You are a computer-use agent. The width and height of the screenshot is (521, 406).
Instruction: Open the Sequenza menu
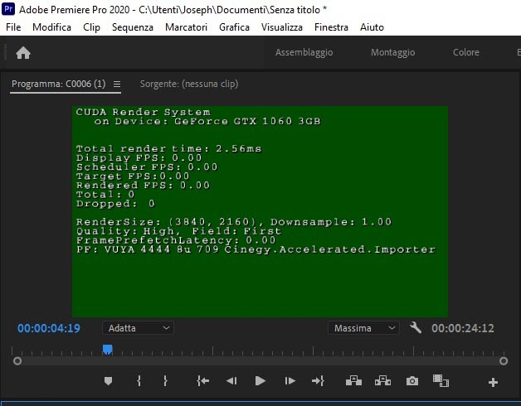(x=133, y=27)
